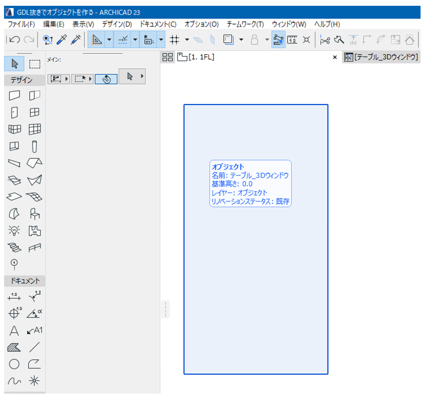Open the ファイル(F) menu
424x404 pixels.
coord(21,24)
